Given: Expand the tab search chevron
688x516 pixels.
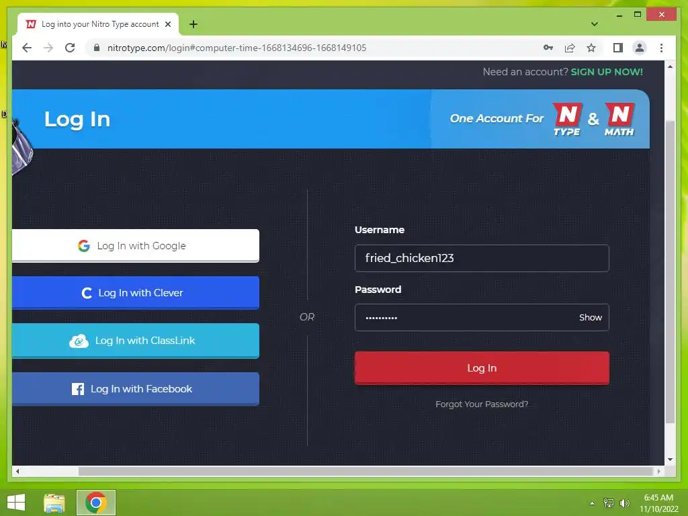Looking at the screenshot, I should [x=595, y=24].
